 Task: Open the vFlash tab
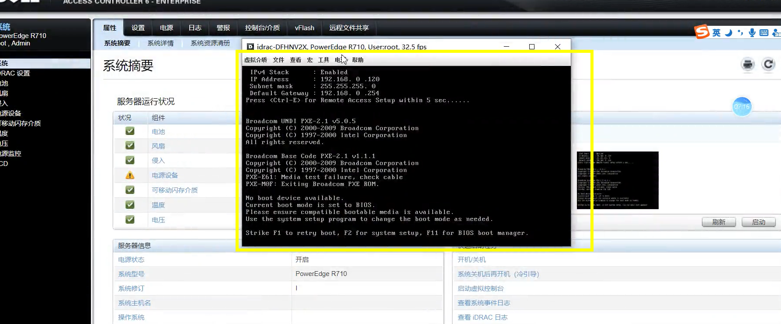tap(305, 28)
